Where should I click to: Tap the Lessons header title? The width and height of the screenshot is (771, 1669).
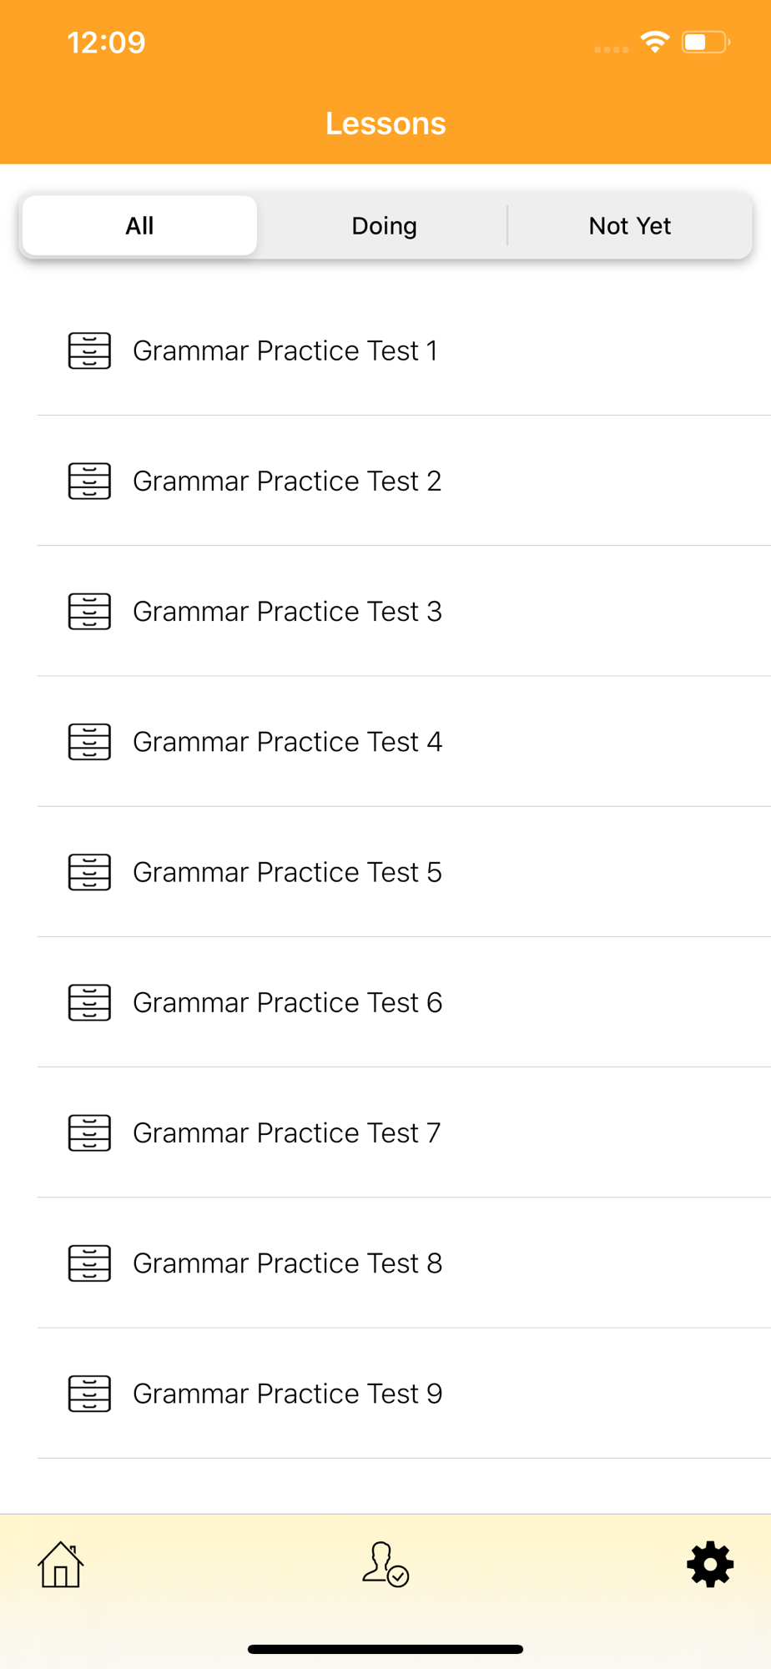click(x=385, y=124)
